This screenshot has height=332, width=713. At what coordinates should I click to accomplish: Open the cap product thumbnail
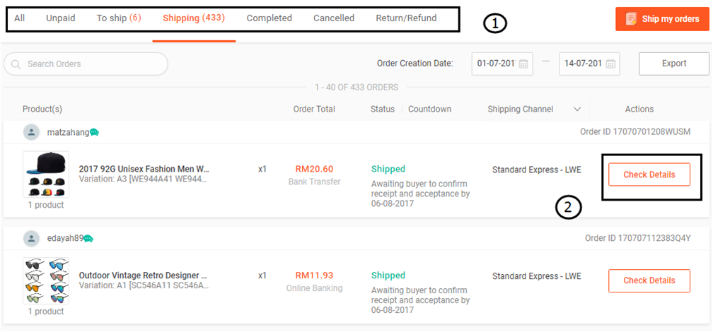coord(46,175)
